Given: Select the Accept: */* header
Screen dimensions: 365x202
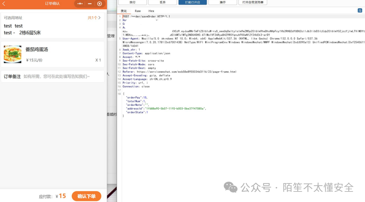Looking at the screenshot, I should pyautogui.click(x=131, y=57).
